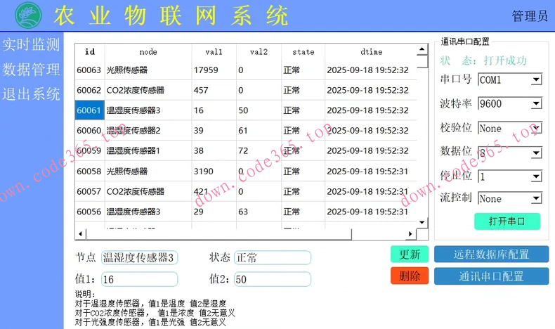Click the red 删除 button
The height and width of the screenshot is (329, 555).
click(x=410, y=276)
